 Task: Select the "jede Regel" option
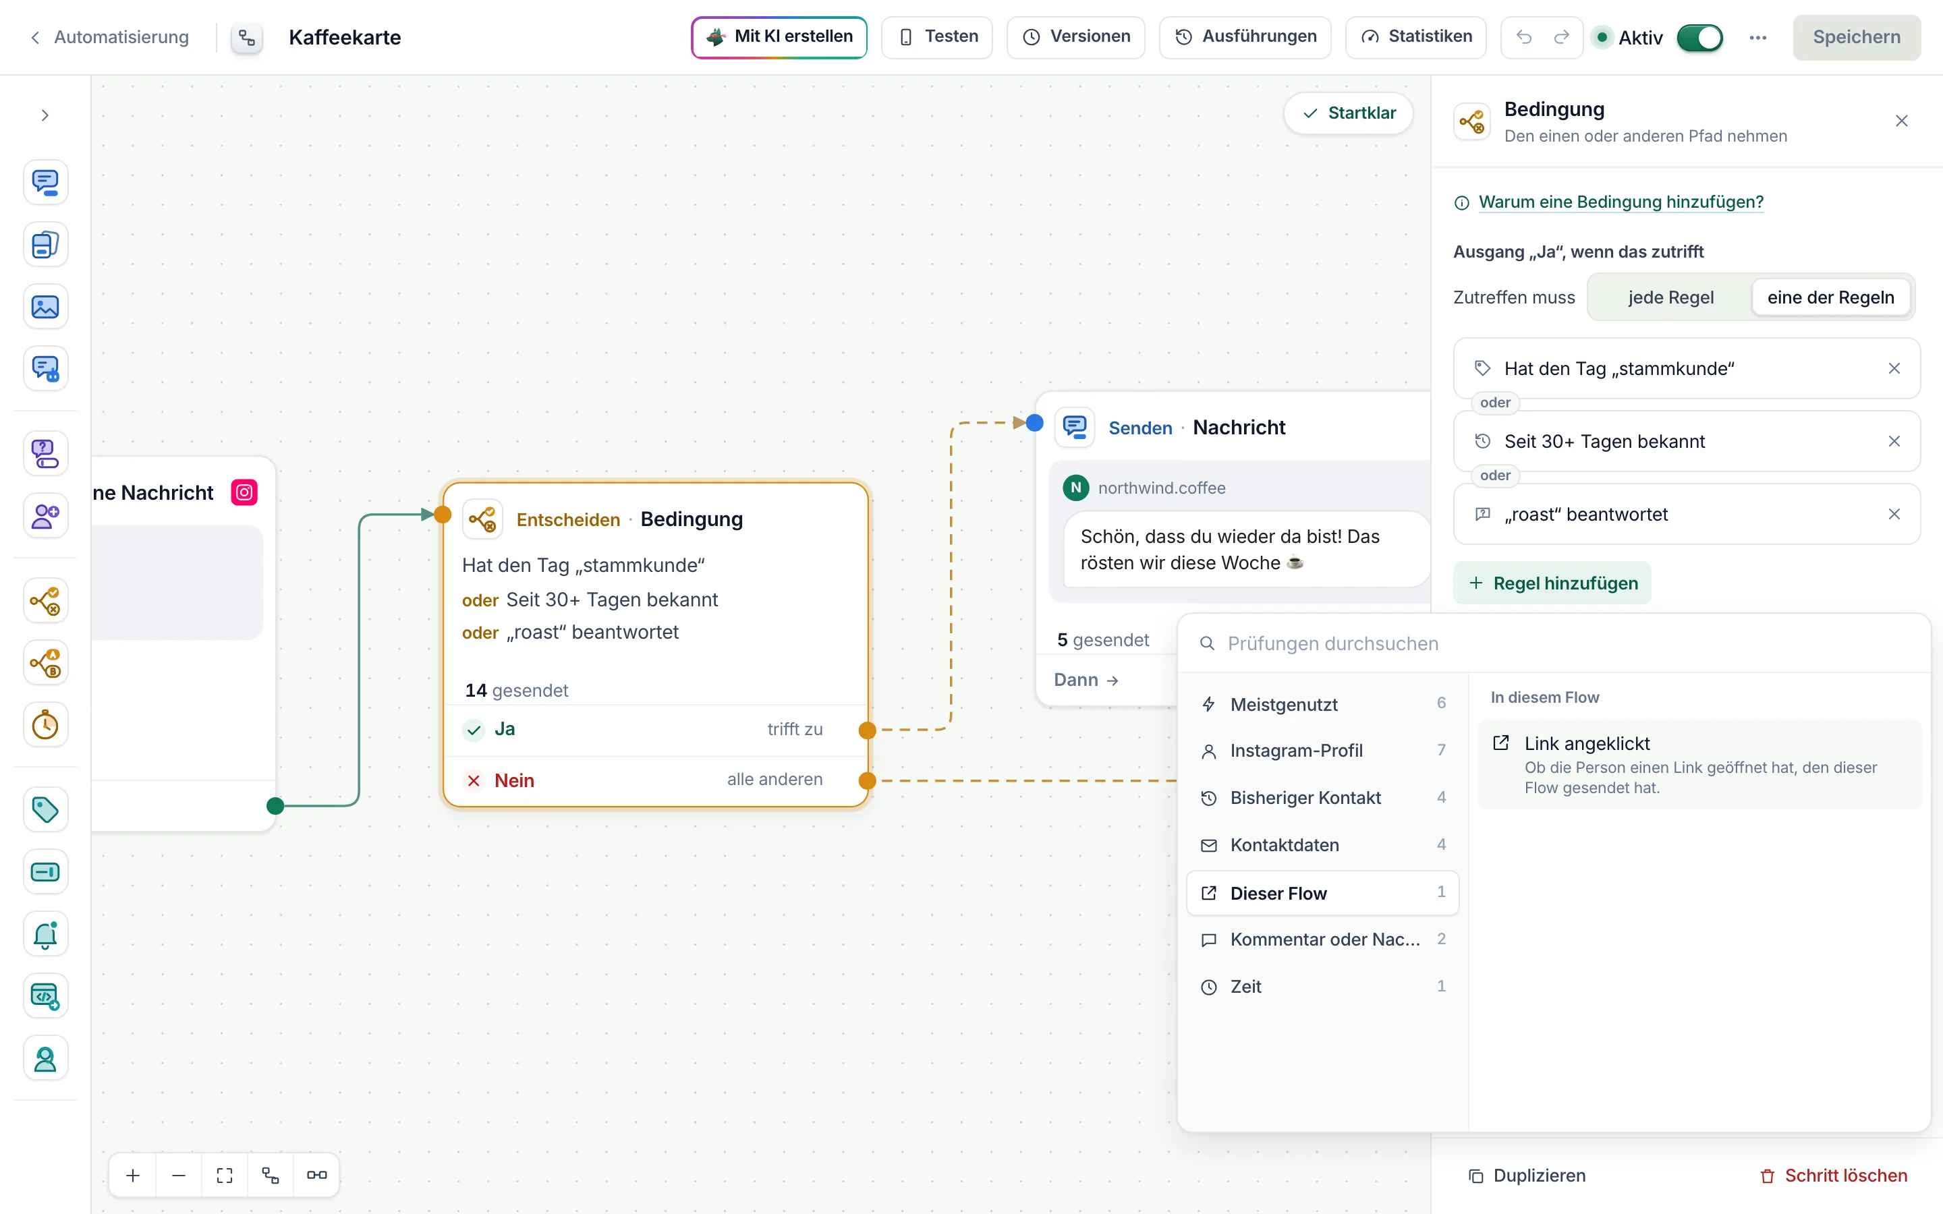[1671, 297]
